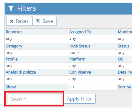Click the '50' value beside Show

coord(72,87)
